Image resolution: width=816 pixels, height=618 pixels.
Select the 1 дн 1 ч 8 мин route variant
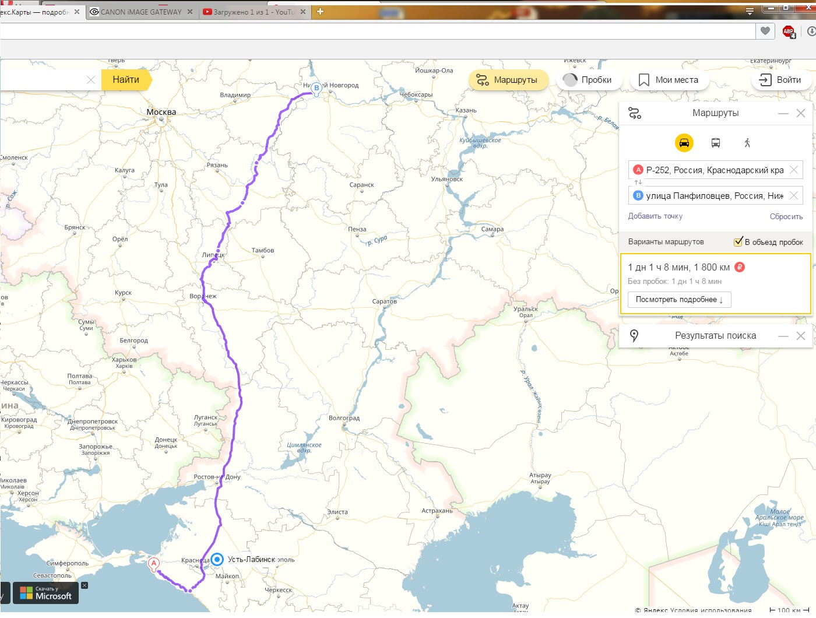point(716,284)
